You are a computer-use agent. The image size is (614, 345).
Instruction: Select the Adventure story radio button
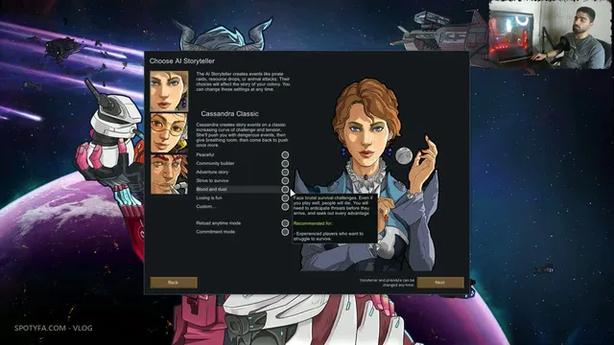tap(285, 172)
